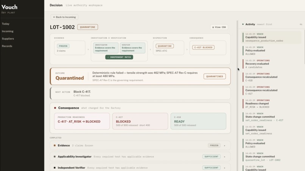The image size is (305, 171).
Task: Click the Applicability Investigator row square icon
Action: 54,157
